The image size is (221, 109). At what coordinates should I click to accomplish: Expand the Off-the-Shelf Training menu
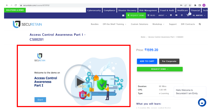tap(115, 24)
